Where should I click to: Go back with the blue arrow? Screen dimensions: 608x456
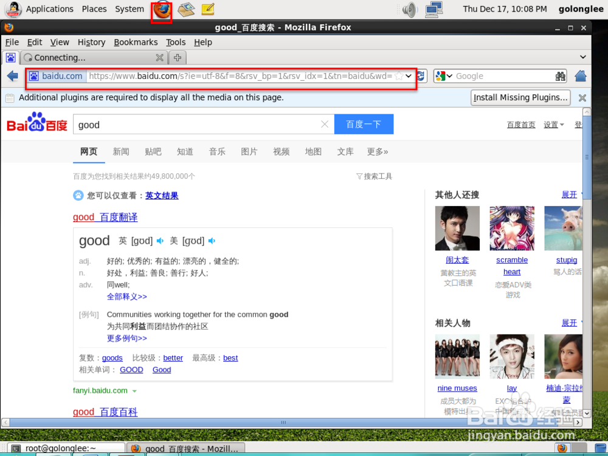tap(12, 75)
